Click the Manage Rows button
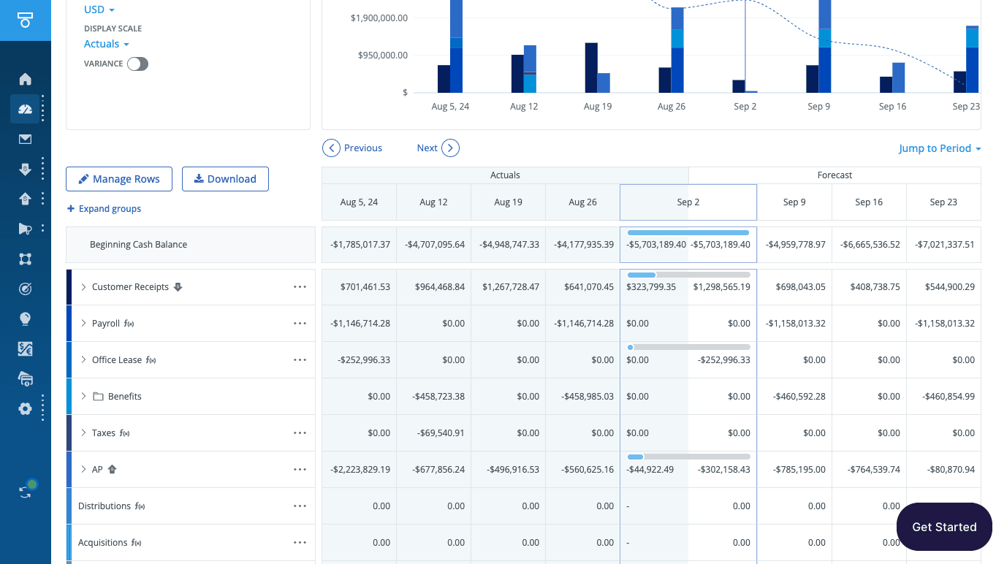 118,179
